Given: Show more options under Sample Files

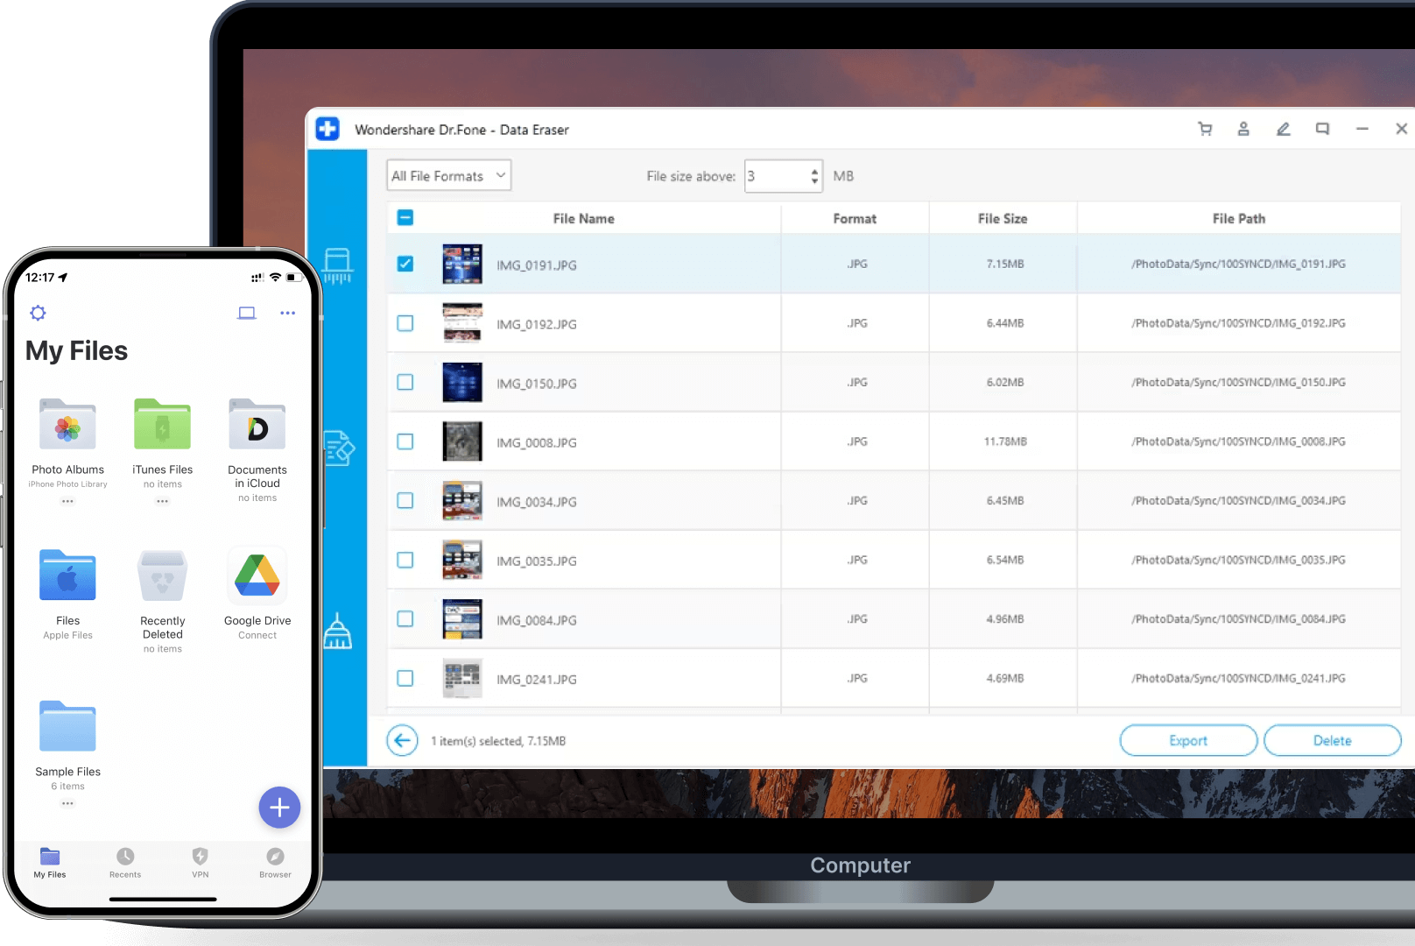Looking at the screenshot, I should (67, 803).
